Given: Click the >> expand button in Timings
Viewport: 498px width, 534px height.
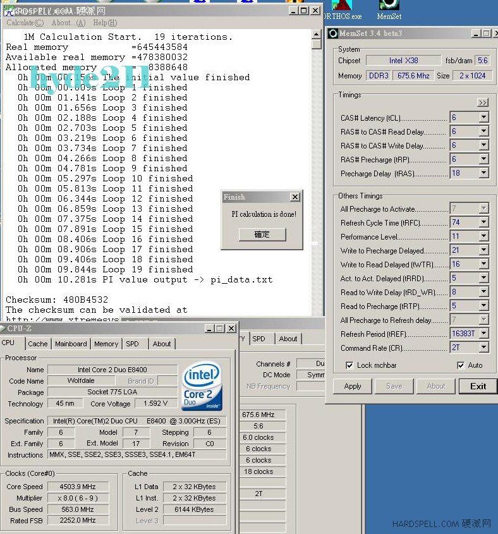Looking at the screenshot, I should 483,102.
